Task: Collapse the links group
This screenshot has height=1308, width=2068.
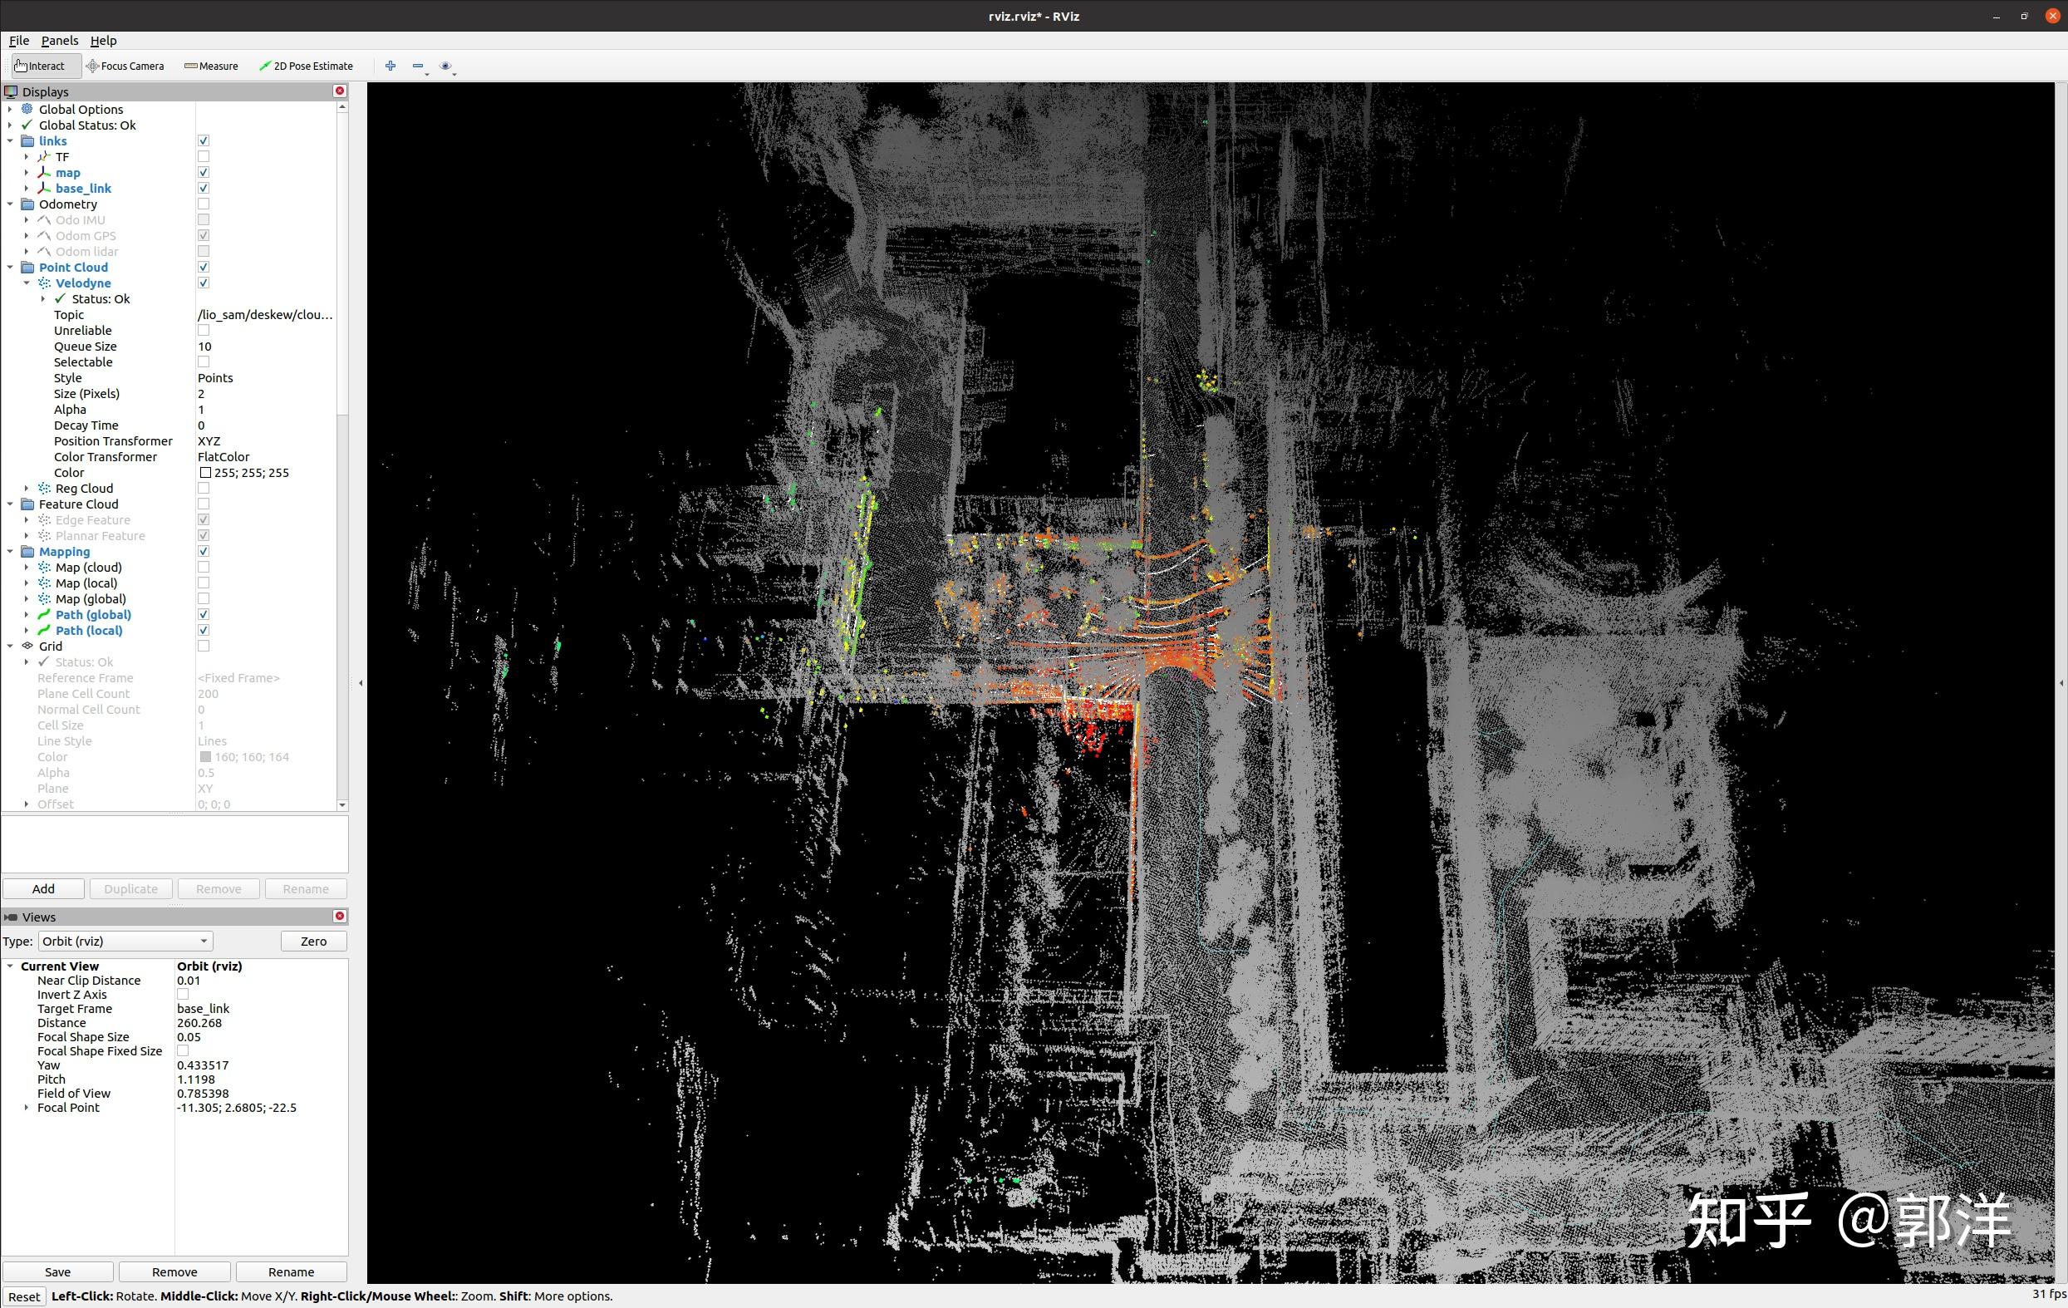Action: [10, 140]
